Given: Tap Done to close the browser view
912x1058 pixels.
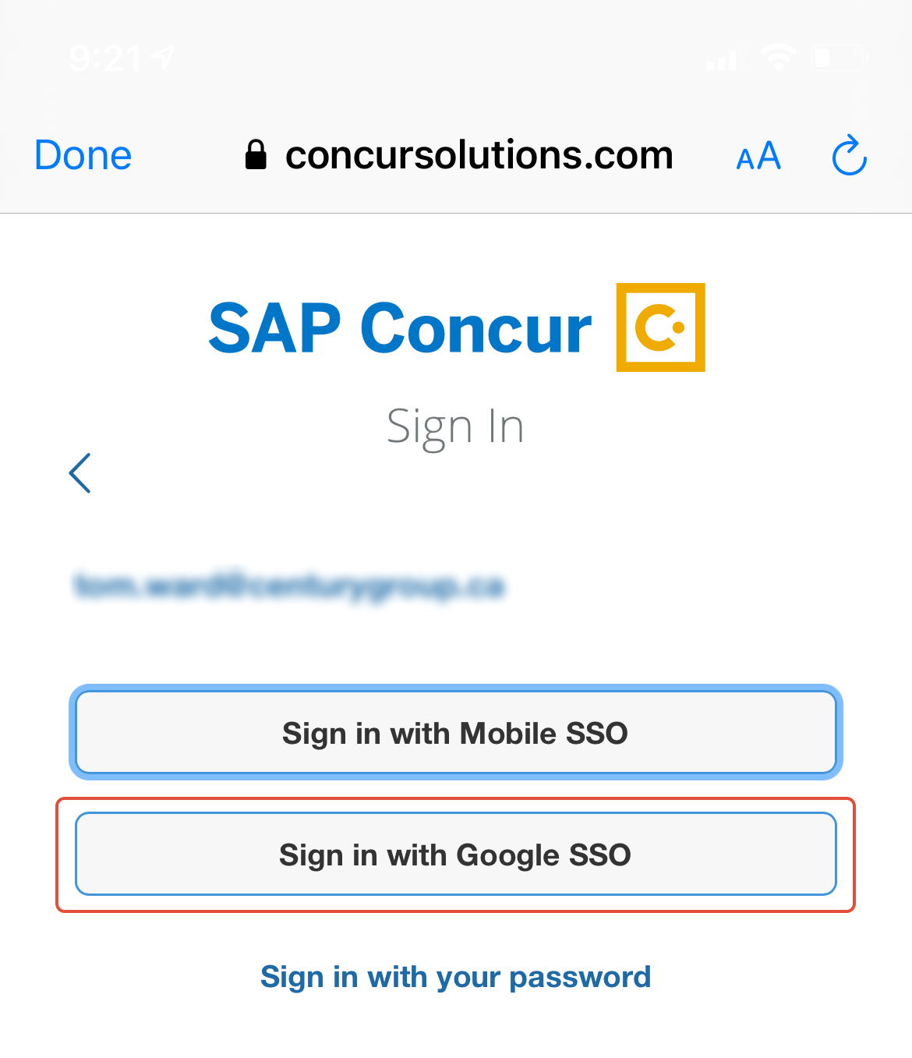Looking at the screenshot, I should pyautogui.click(x=82, y=154).
